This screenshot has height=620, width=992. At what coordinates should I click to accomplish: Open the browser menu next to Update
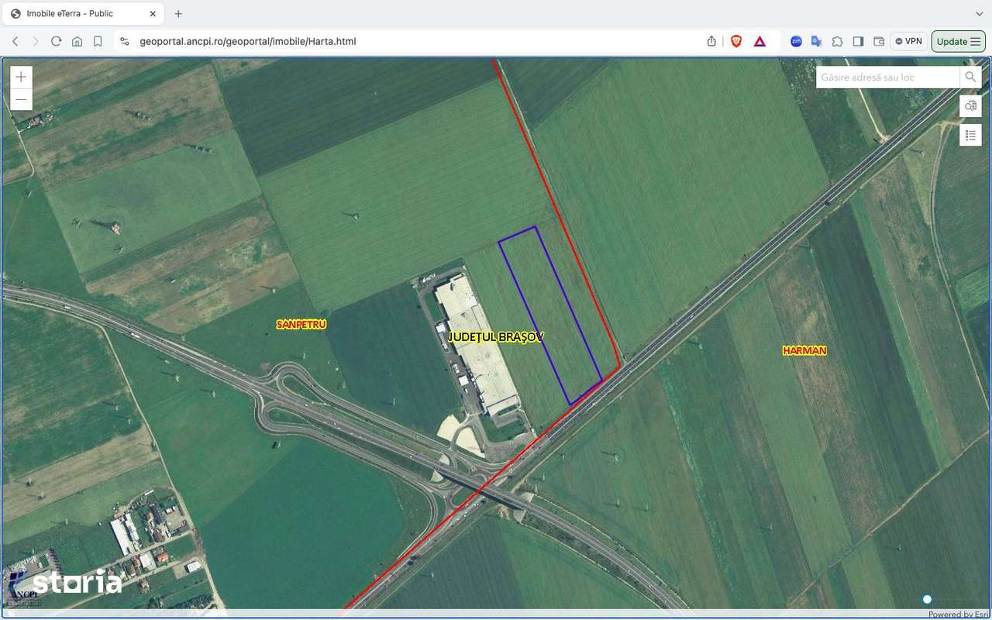tap(977, 41)
